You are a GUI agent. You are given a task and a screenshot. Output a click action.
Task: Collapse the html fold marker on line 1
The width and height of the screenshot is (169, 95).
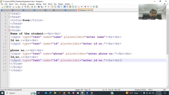pos(10,13)
